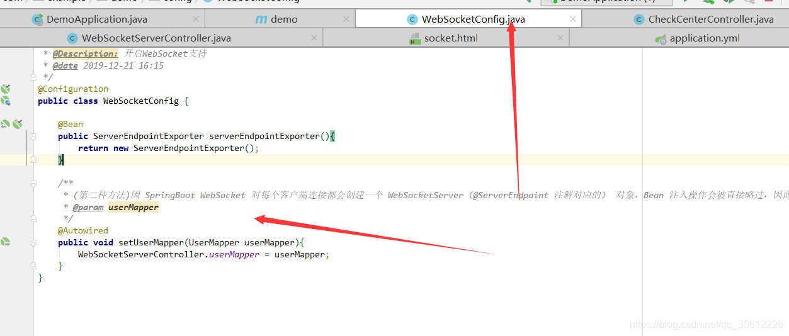Click the right gutter icon beside @Bean
Image resolution: width=789 pixels, height=336 pixels.
coord(18,124)
